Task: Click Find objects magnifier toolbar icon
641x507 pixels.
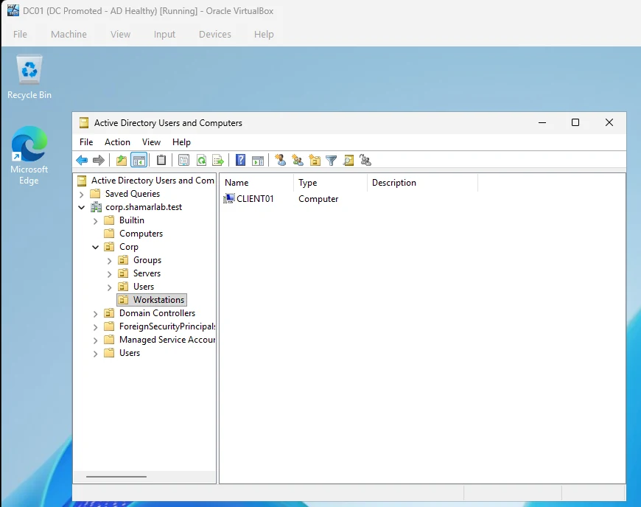Action: point(348,160)
